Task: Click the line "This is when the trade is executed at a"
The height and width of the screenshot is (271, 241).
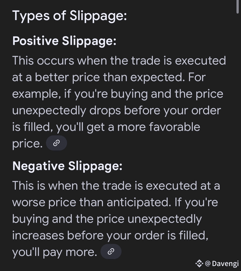Action: [116, 185]
